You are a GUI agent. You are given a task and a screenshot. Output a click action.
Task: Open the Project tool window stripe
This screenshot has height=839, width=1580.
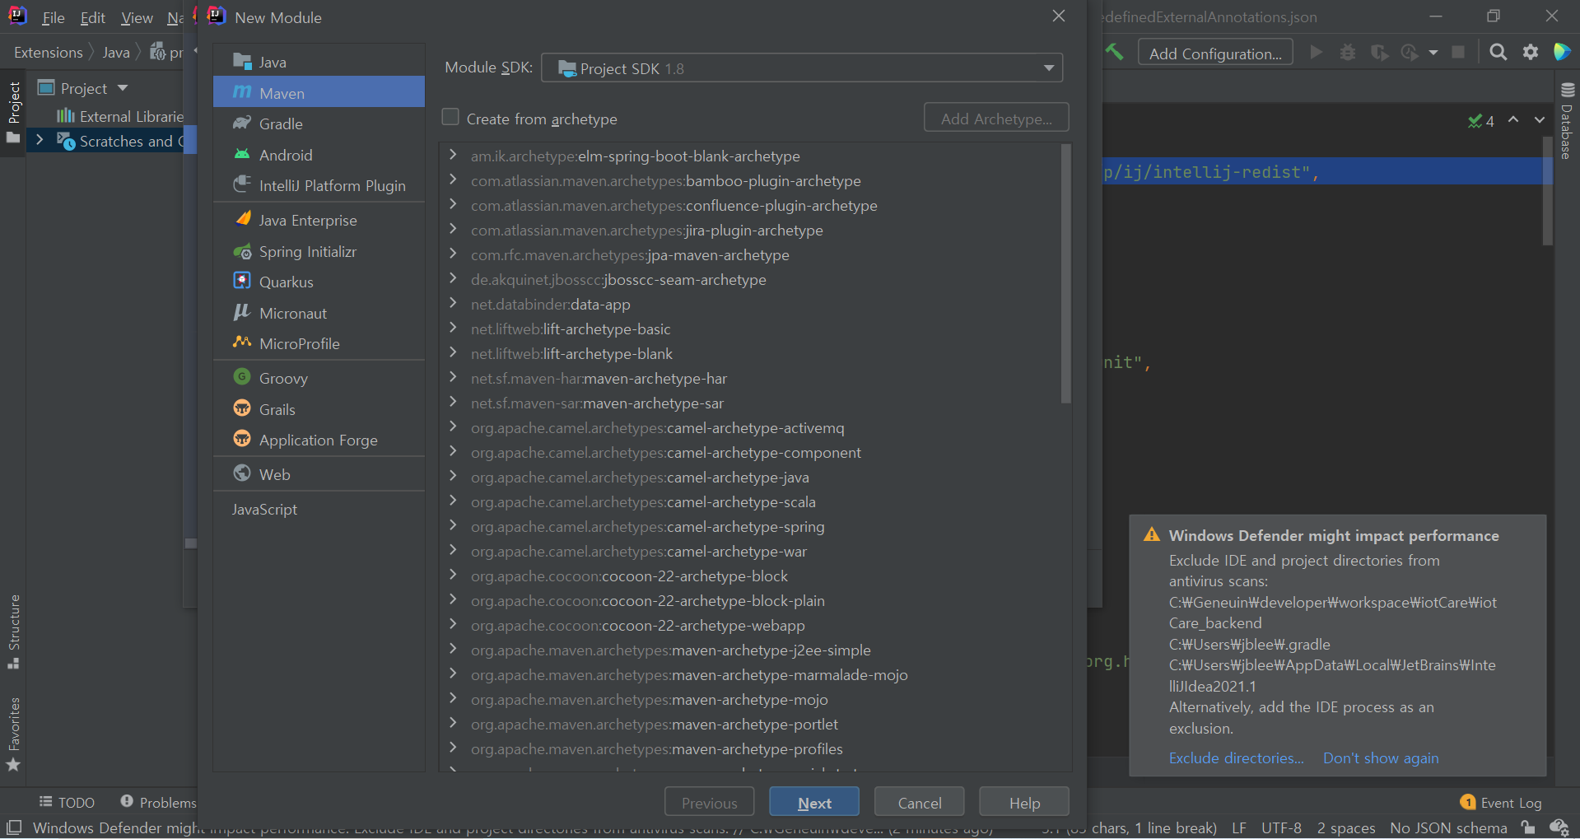(x=14, y=112)
